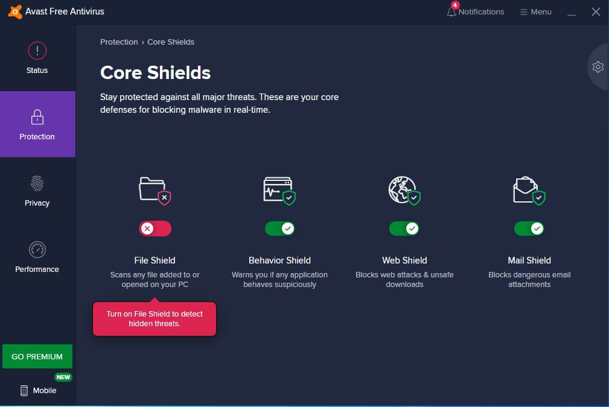The width and height of the screenshot is (609, 407).
Task: Click the red notification count badge
Action: tap(455, 5)
